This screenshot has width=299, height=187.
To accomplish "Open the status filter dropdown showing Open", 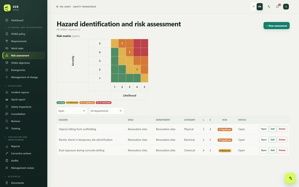I will point(72,111).
